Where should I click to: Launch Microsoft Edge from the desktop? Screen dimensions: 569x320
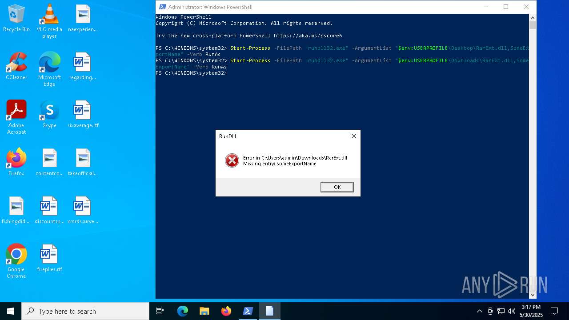tap(49, 69)
